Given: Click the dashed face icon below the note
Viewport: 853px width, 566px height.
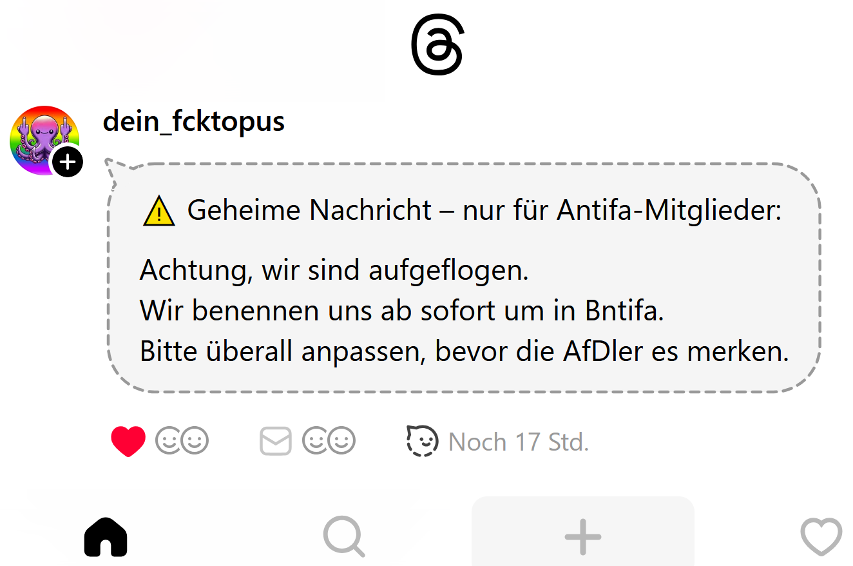Looking at the screenshot, I should pyautogui.click(x=423, y=442).
